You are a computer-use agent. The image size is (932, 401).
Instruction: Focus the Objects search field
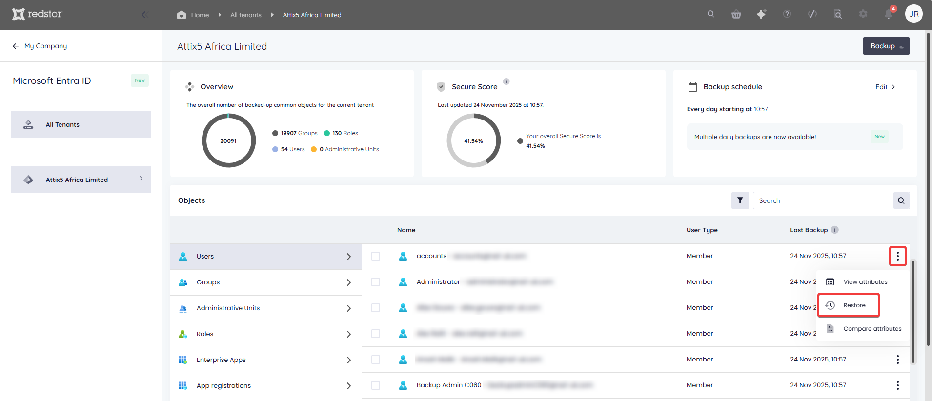[x=823, y=200]
